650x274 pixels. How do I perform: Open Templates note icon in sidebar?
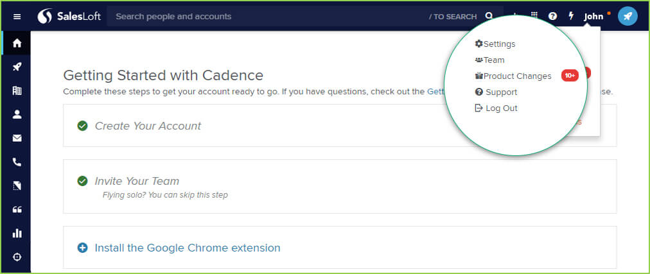pos(17,186)
